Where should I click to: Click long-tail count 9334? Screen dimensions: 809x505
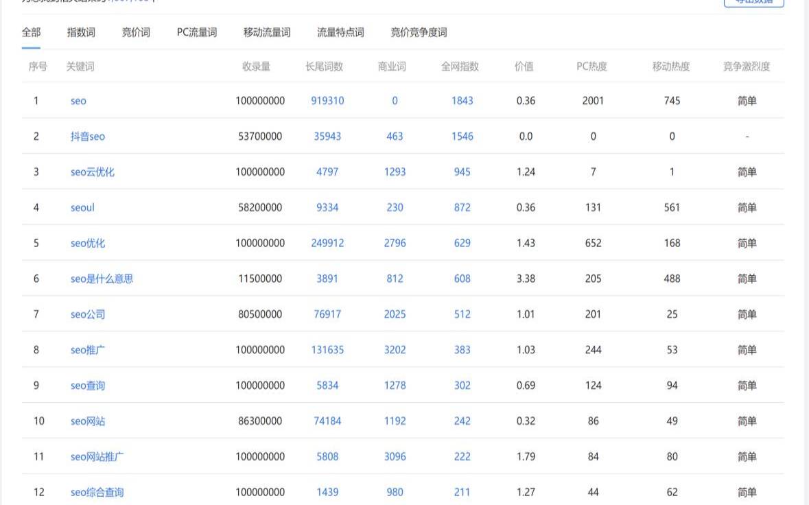327,208
